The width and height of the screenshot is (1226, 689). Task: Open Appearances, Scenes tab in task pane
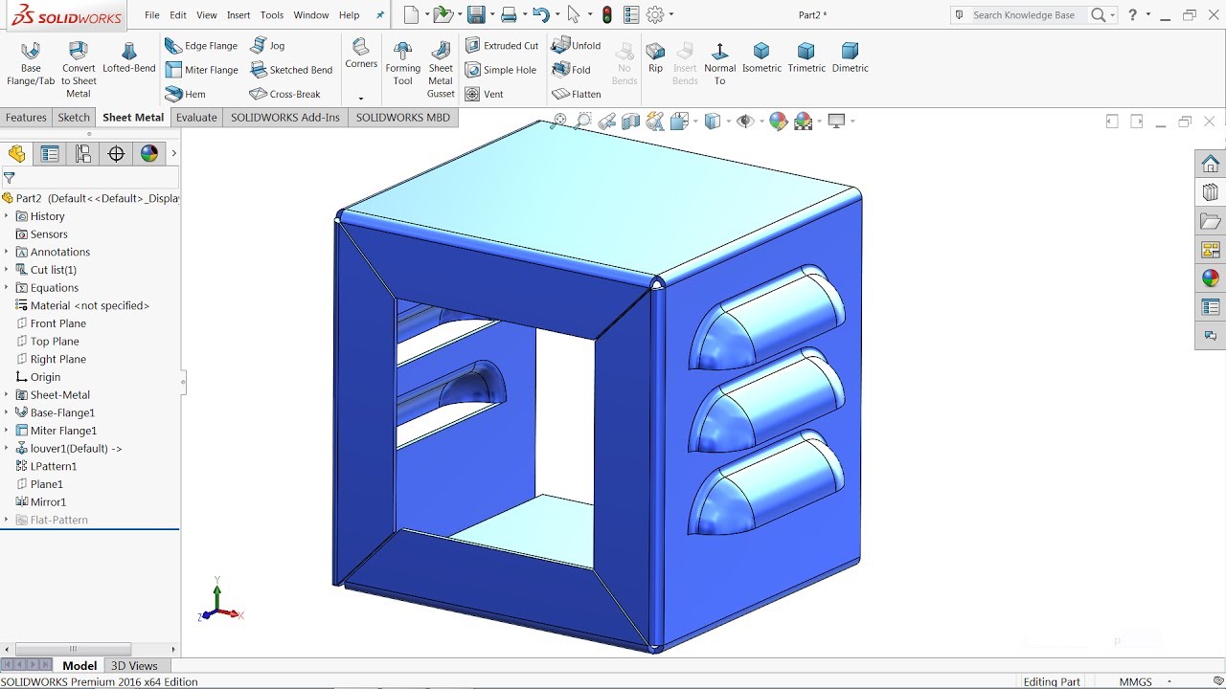1211,278
